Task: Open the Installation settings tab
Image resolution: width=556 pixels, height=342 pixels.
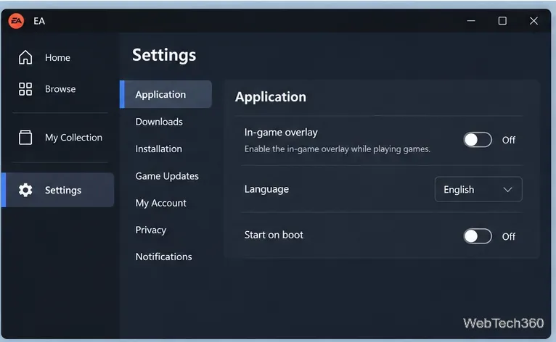Action: point(158,149)
